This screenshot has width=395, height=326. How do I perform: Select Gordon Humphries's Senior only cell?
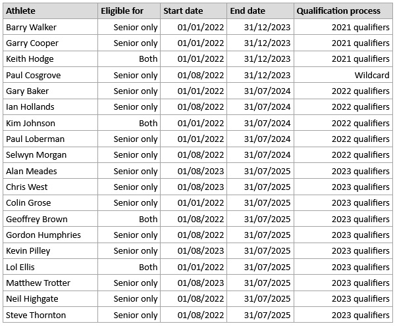129,235
